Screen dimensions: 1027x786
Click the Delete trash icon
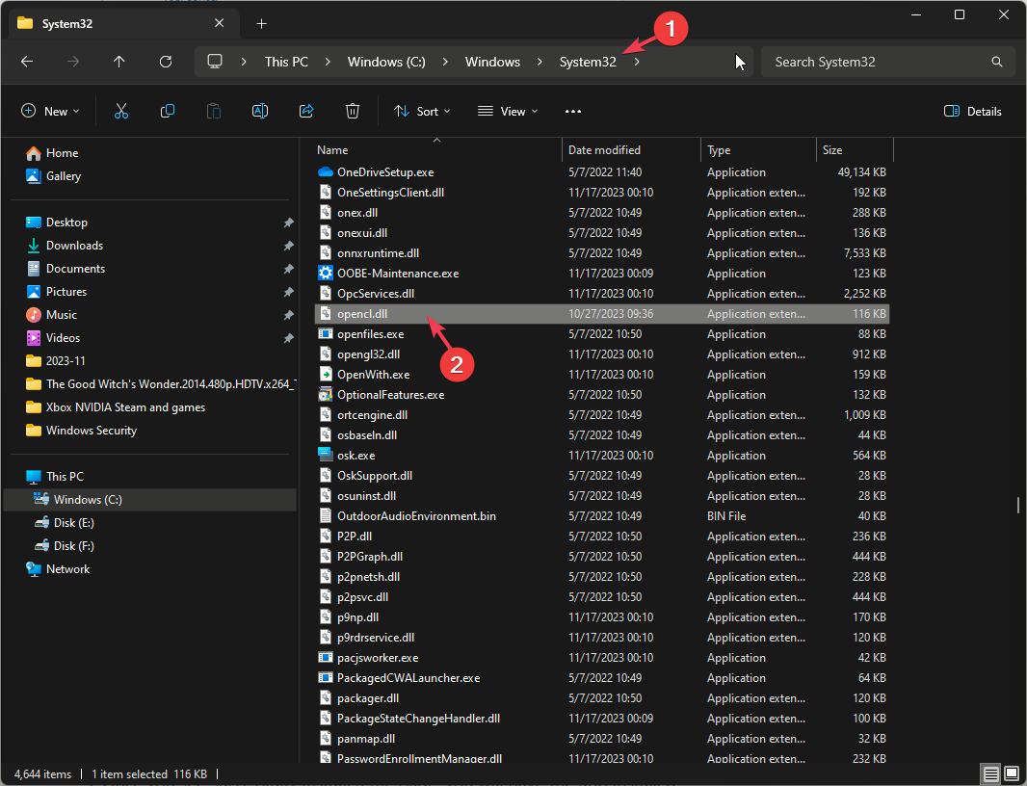[353, 112]
